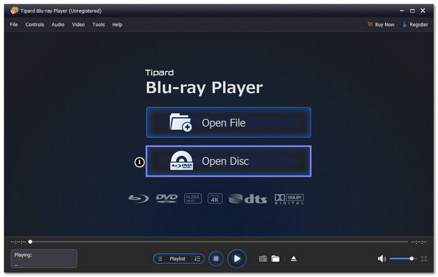Image resolution: width=438 pixels, height=277 pixels.
Task: Open the Audio menu
Action: tap(58, 24)
